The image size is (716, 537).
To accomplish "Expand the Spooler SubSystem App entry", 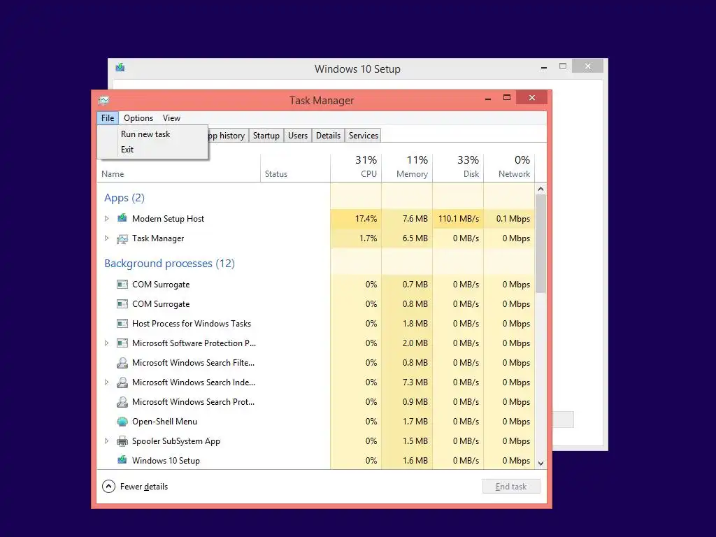I will tap(106, 441).
